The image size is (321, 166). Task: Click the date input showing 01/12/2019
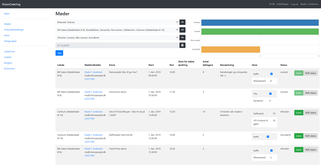(118, 45)
